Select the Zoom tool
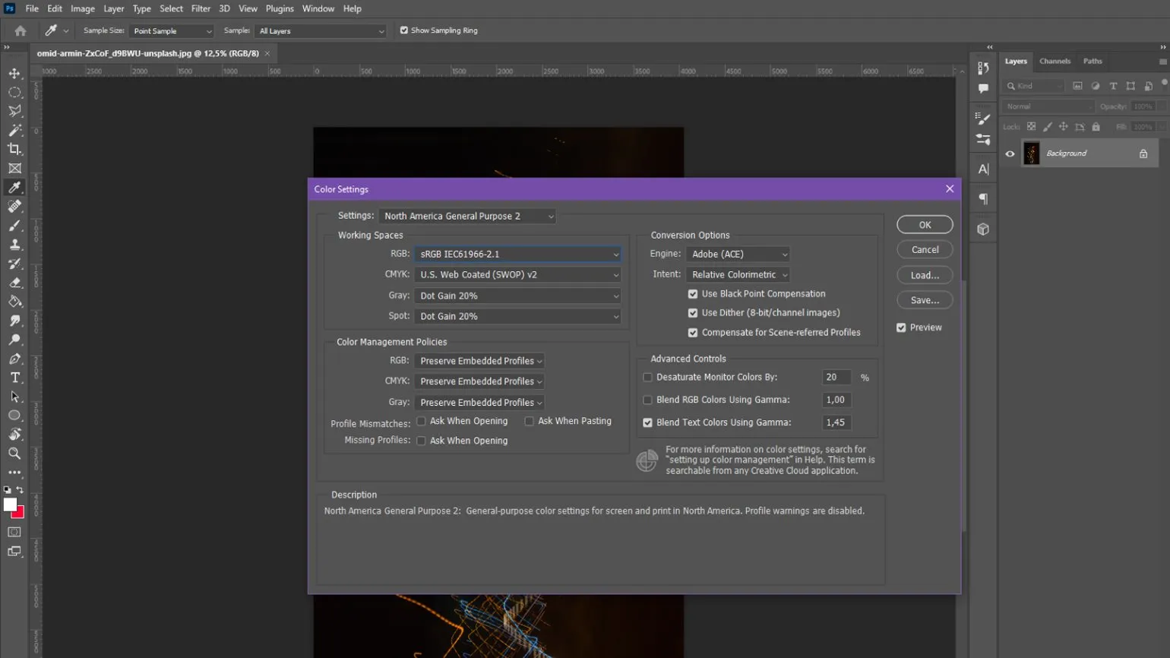1170x658 pixels. click(14, 454)
